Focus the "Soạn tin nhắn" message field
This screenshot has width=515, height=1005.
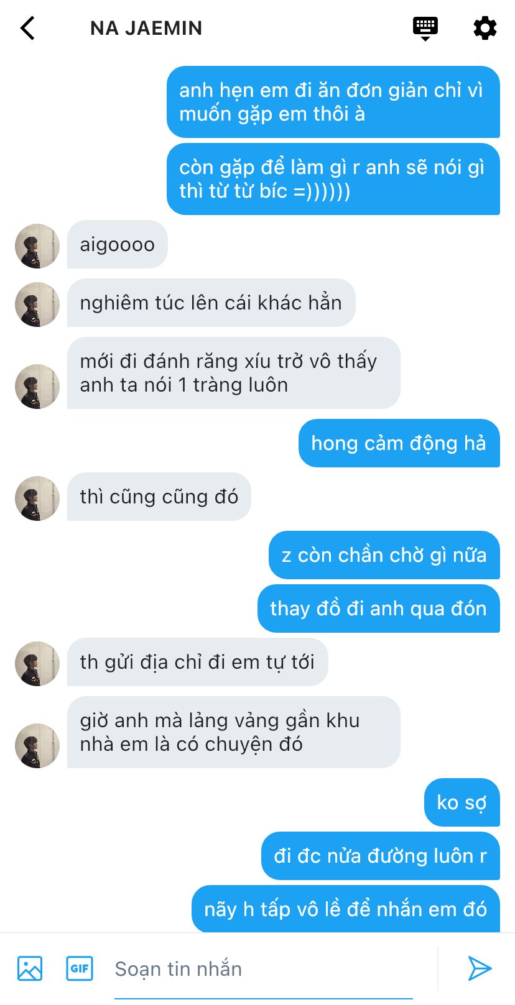point(264,968)
